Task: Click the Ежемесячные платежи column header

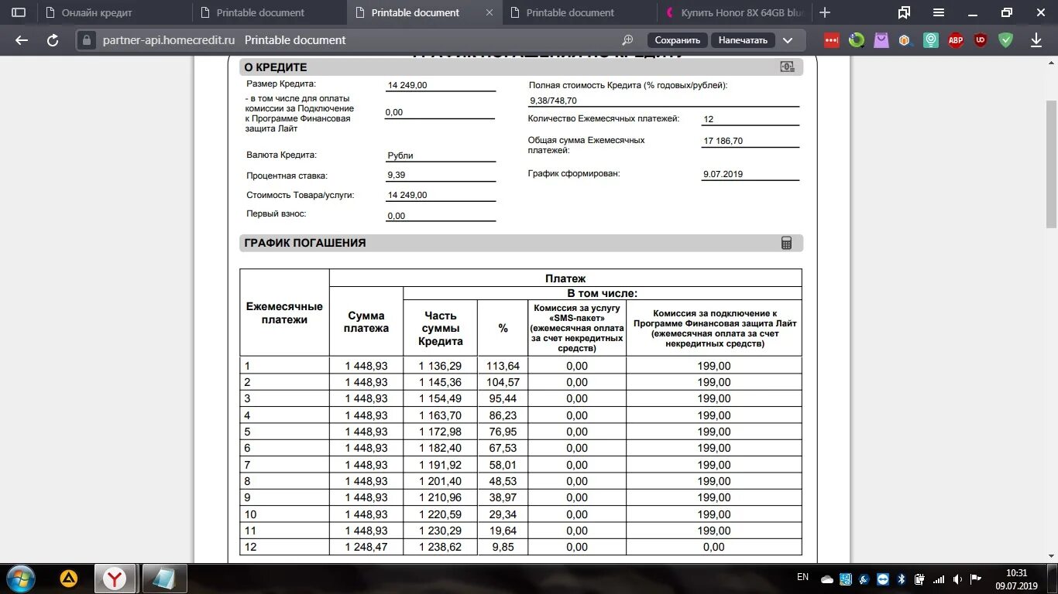Action: pyautogui.click(x=284, y=312)
